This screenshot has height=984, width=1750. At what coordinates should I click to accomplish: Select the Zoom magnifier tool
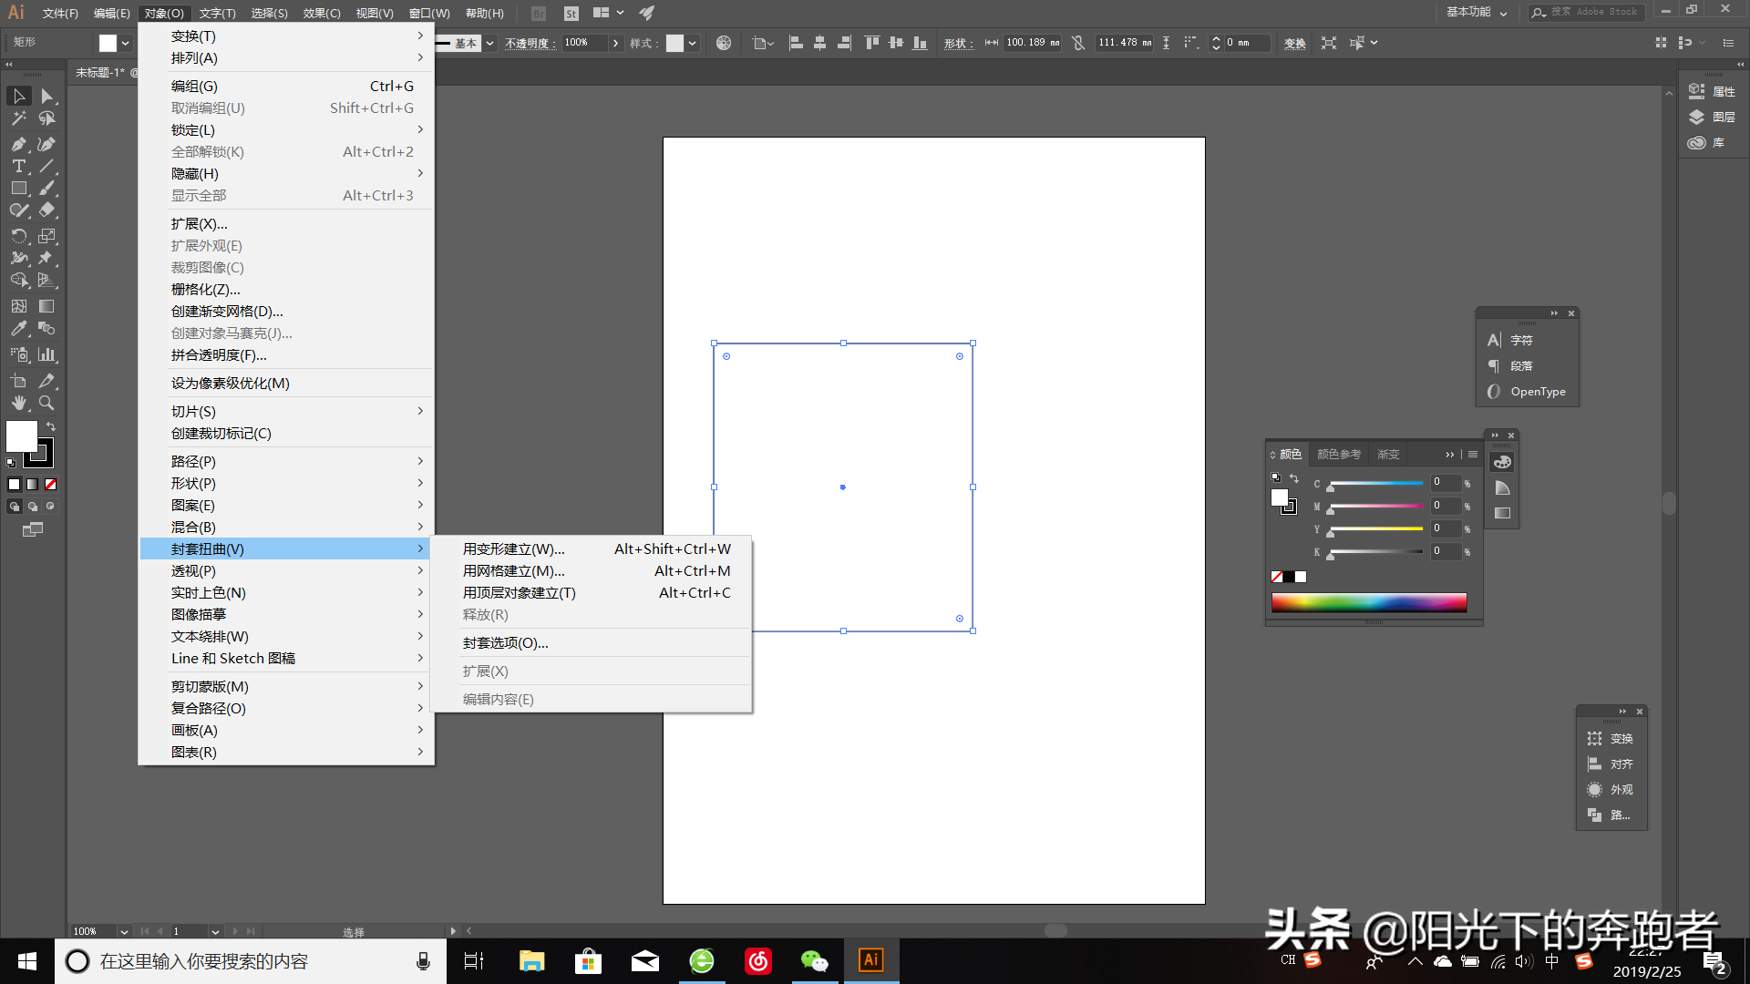point(46,403)
